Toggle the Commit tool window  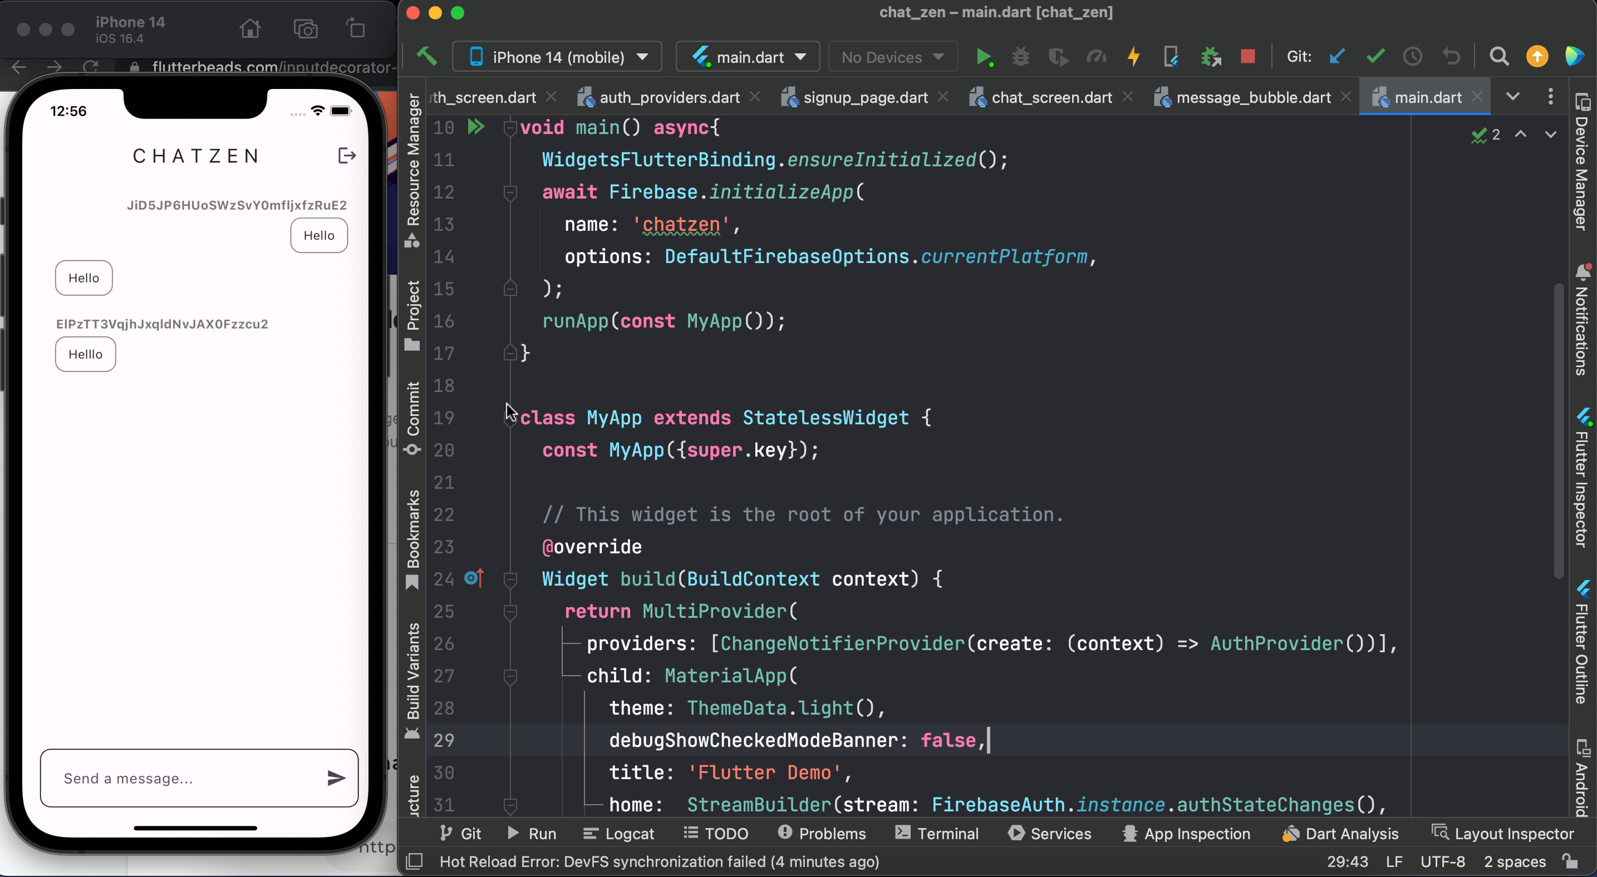413,419
